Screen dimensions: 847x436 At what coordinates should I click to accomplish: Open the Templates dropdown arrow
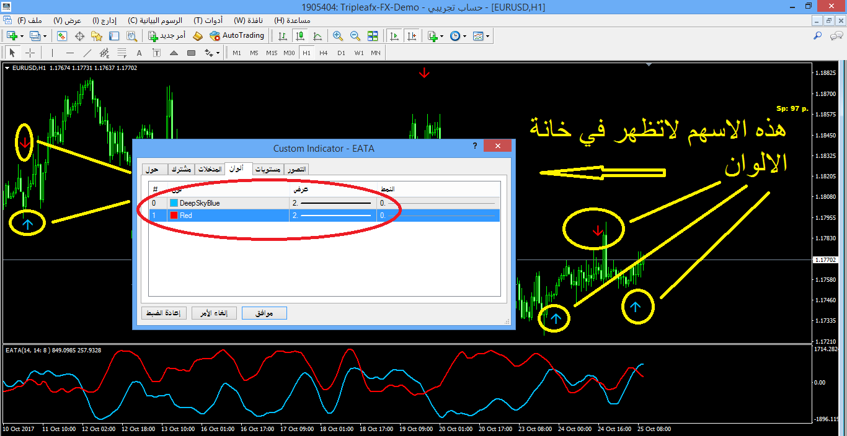tap(487, 36)
